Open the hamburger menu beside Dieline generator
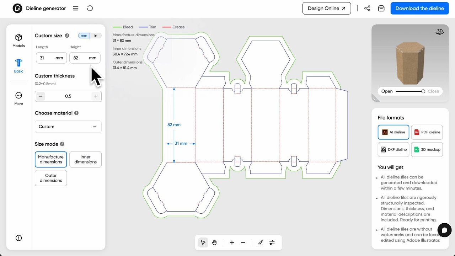The image size is (455, 256). click(x=76, y=8)
